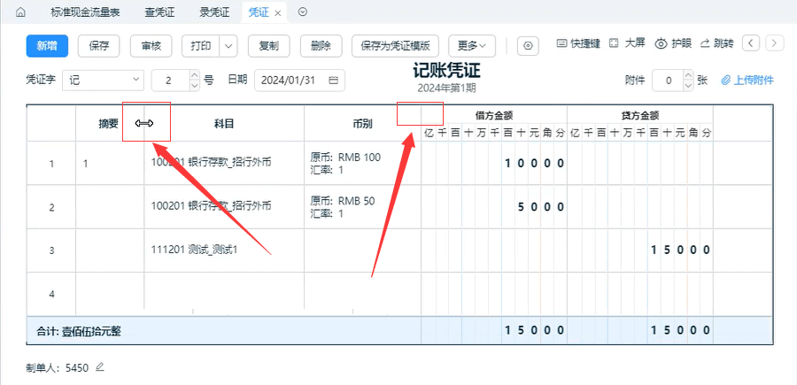Click the 复制 button
The image size is (797, 385).
(x=269, y=46)
